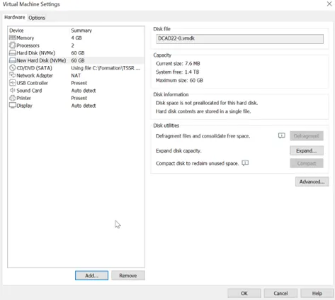The height and width of the screenshot is (300, 335).
Task: Select the USB Controller icon
Action: tap(13, 83)
